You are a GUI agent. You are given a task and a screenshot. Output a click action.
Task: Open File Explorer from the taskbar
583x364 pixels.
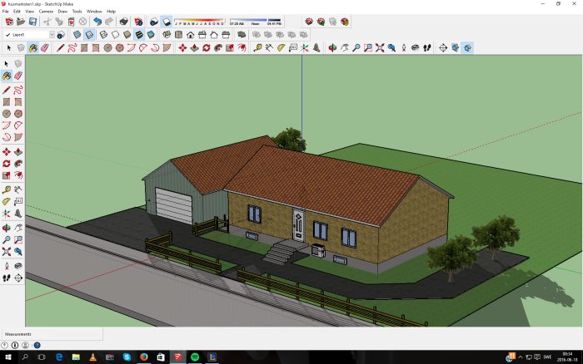[x=76, y=357]
